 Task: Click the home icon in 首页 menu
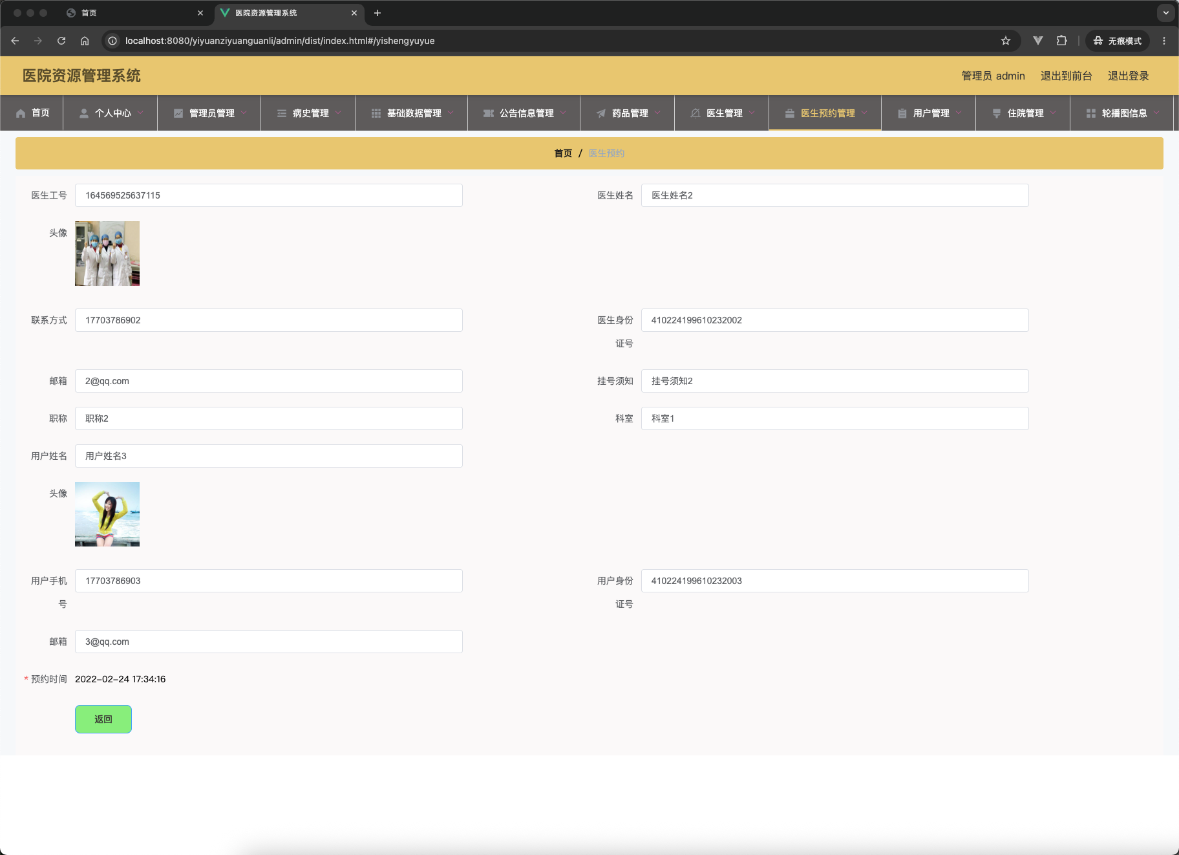(x=21, y=113)
